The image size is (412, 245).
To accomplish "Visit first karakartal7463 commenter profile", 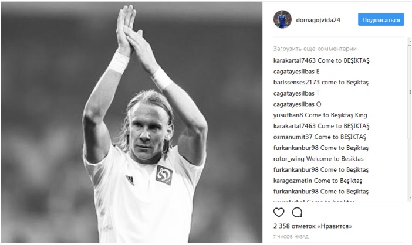I will [x=294, y=60].
